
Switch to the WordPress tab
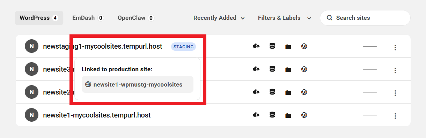pos(39,18)
